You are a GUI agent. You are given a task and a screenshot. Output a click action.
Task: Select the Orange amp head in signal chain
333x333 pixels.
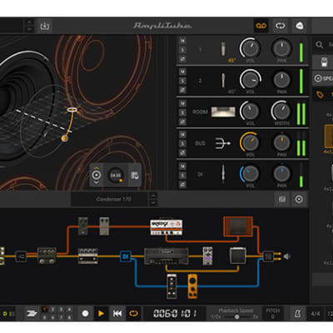tap(166, 227)
